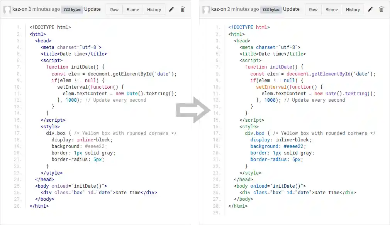Open the Raw file view in right panel
Viewport: 390px width, 225px height.
313,9
